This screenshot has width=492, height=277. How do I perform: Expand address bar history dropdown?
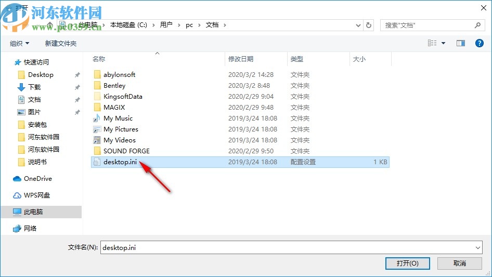(358, 25)
